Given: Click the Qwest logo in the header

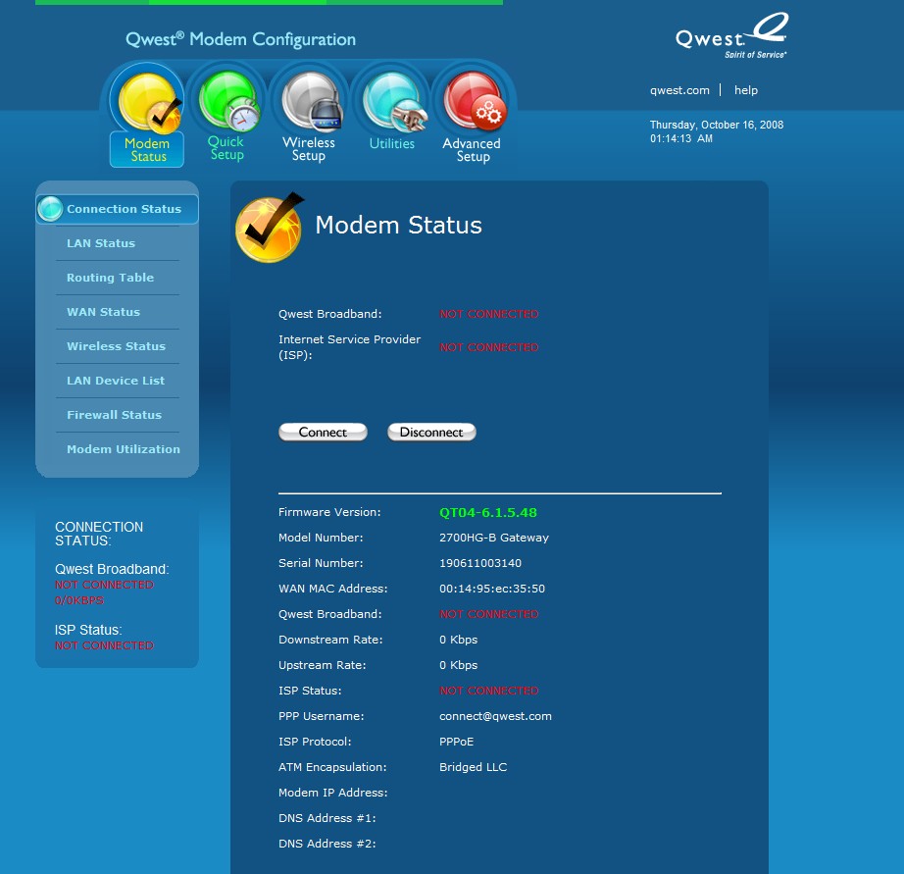Looking at the screenshot, I should click(x=732, y=35).
